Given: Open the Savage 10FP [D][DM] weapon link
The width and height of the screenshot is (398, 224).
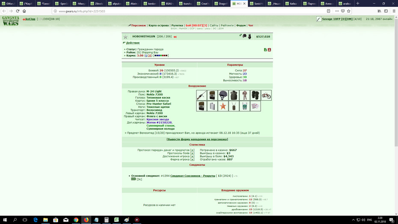Looking at the screenshot, I should coord(337,19).
